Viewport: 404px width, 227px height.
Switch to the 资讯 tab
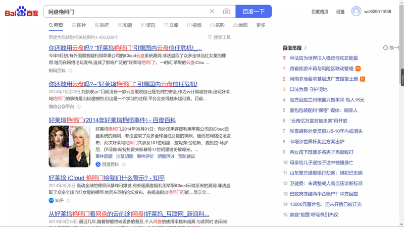148,25
